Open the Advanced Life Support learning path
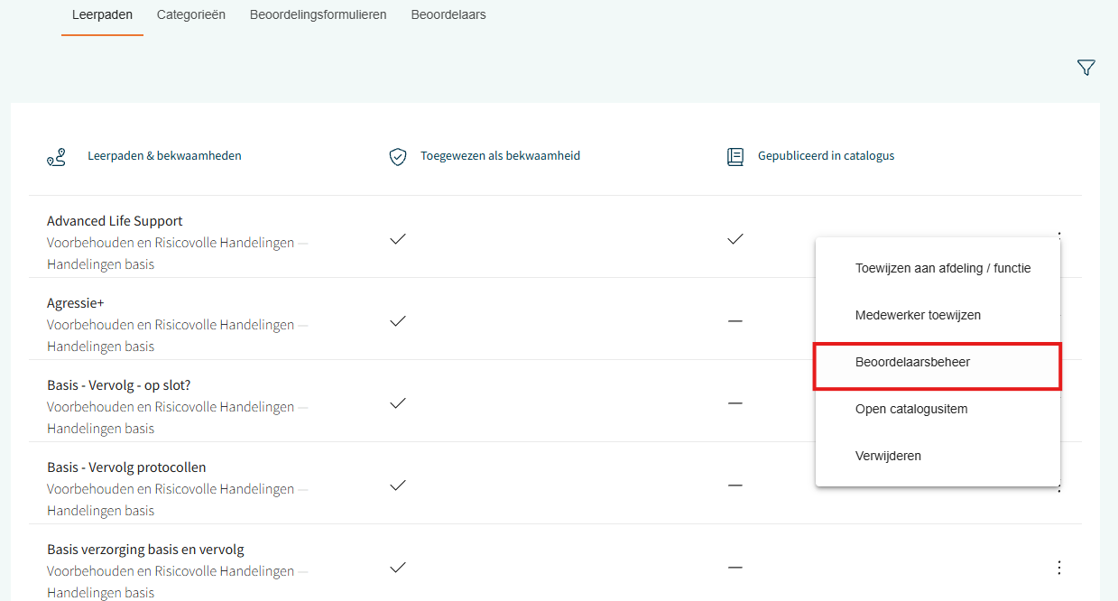 115,221
